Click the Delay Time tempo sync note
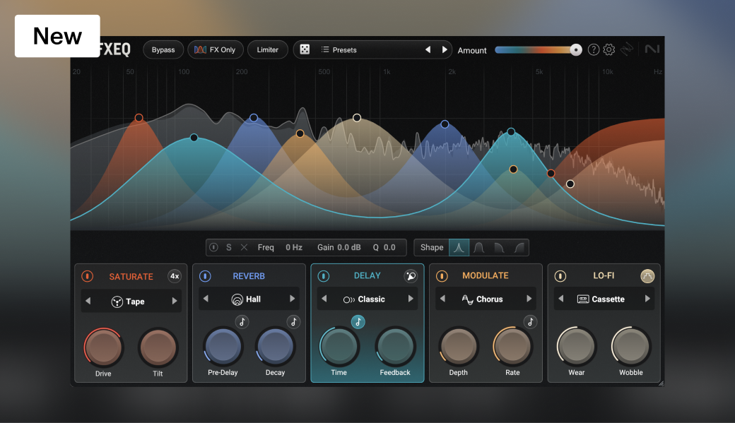 [358, 322]
